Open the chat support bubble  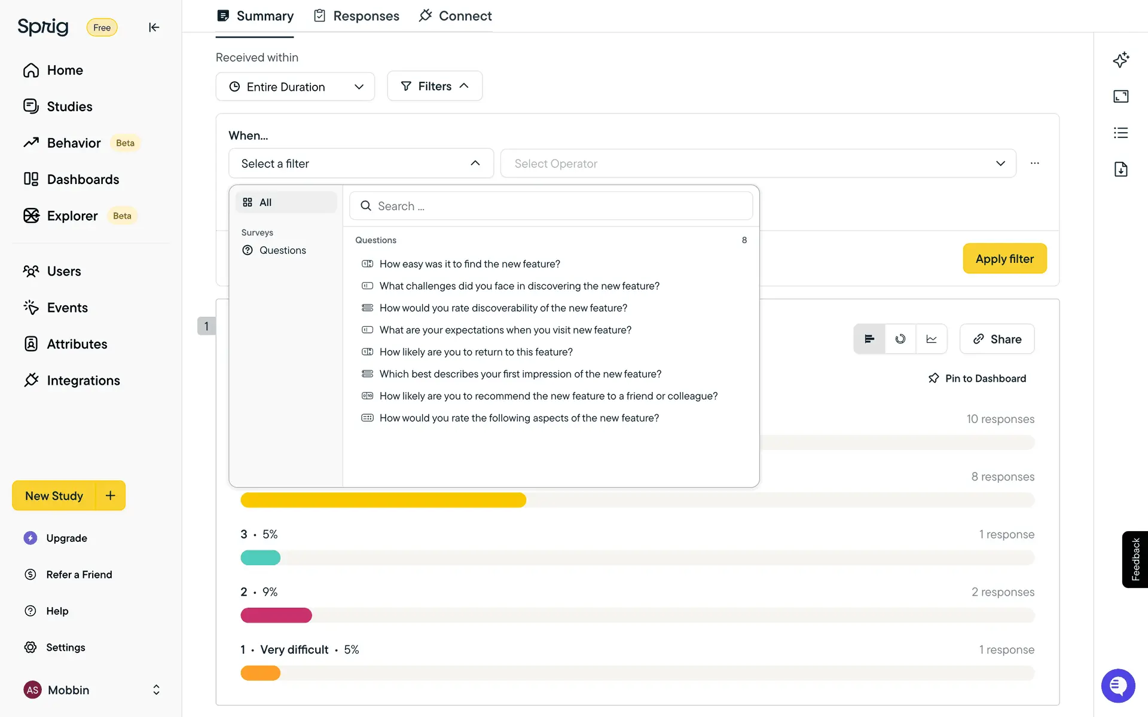click(x=1118, y=685)
